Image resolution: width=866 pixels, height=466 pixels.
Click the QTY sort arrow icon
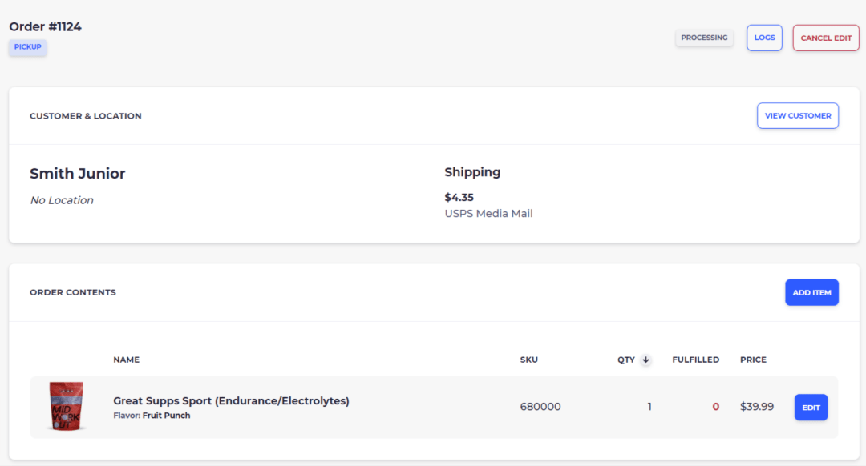click(x=645, y=360)
